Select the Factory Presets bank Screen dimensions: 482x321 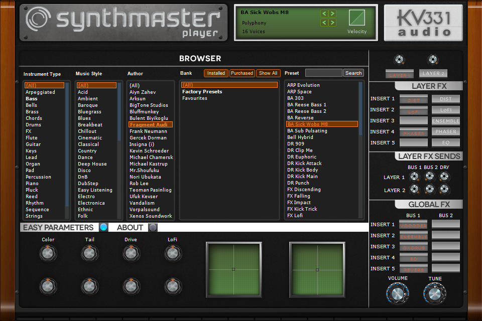202,92
